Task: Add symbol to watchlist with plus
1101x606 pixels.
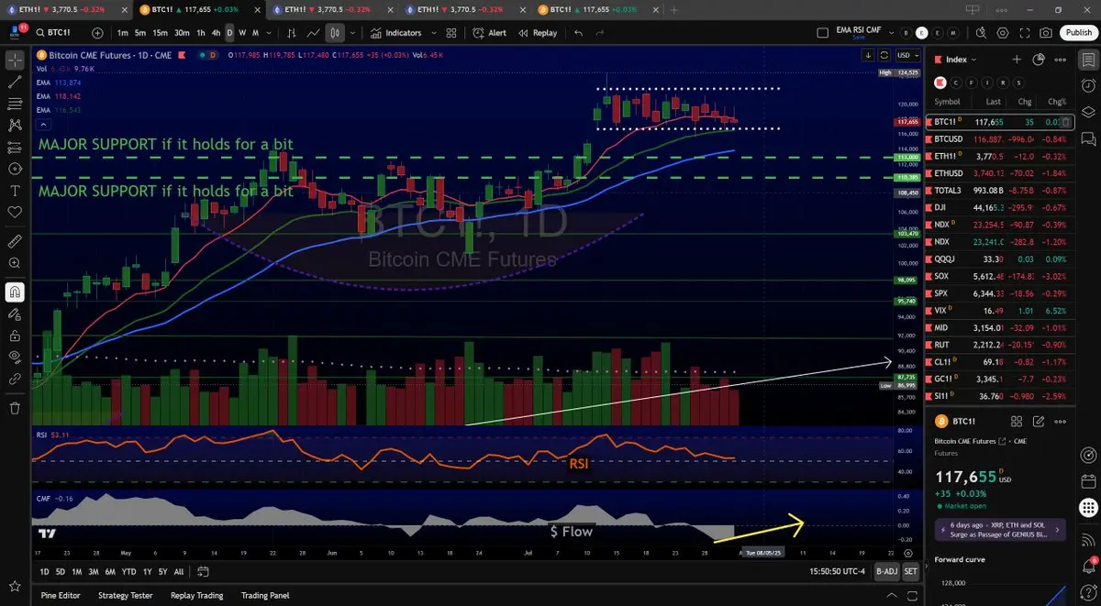Action: (x=1017, y=60)
